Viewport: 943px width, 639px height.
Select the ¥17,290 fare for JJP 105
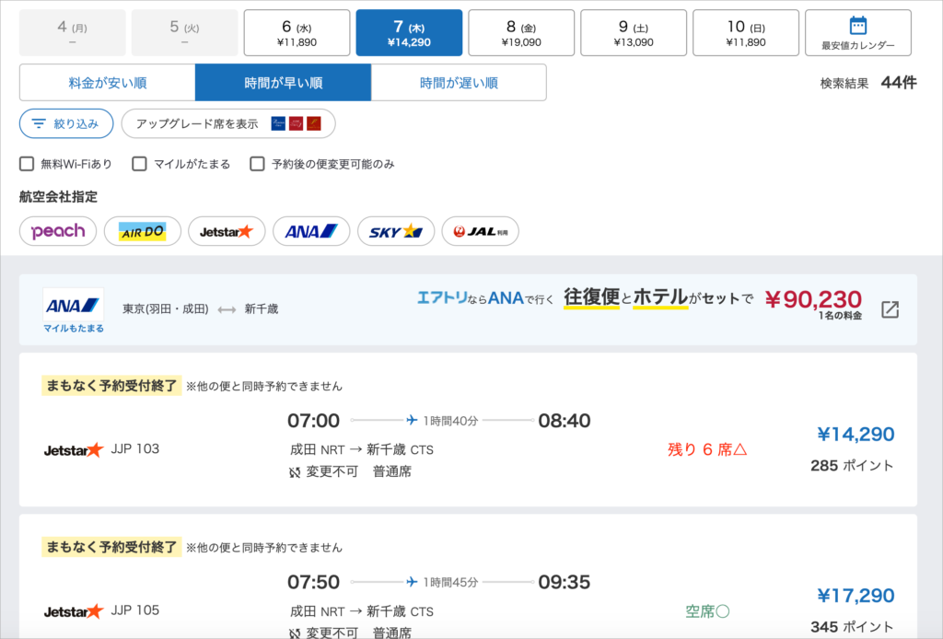(x=855, y=595)
